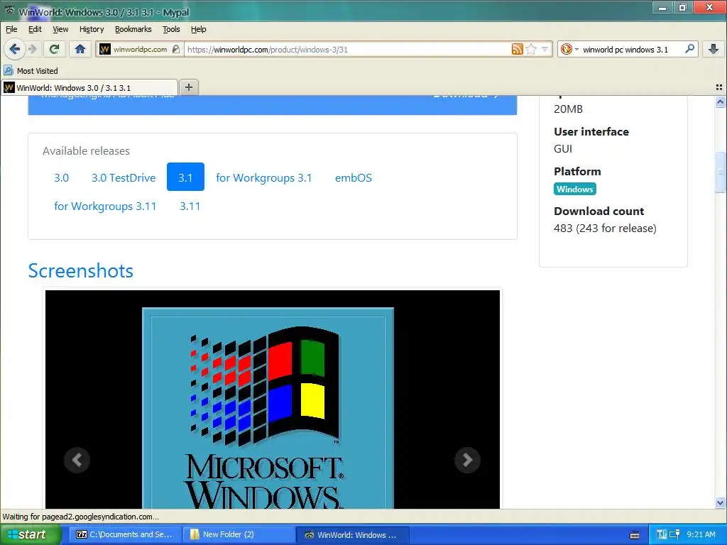Open a new tab with plus button
The width and height of the screenshot is (727, 545).
[x=189, y=87]
